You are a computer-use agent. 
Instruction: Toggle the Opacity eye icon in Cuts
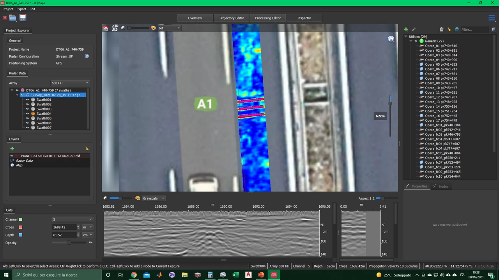coord(90,243)
